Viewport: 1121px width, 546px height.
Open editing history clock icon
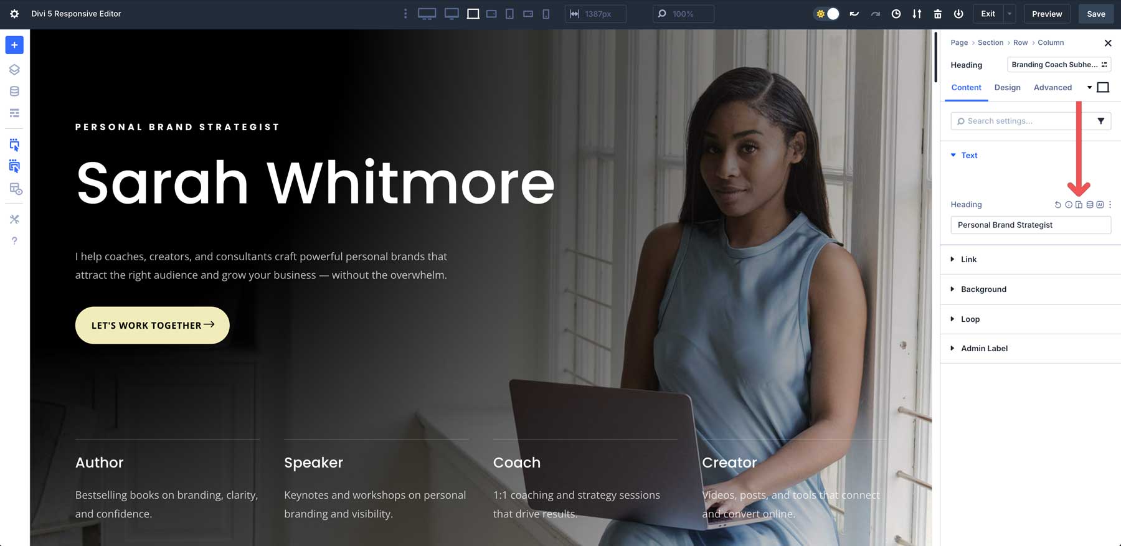point(896,14)
